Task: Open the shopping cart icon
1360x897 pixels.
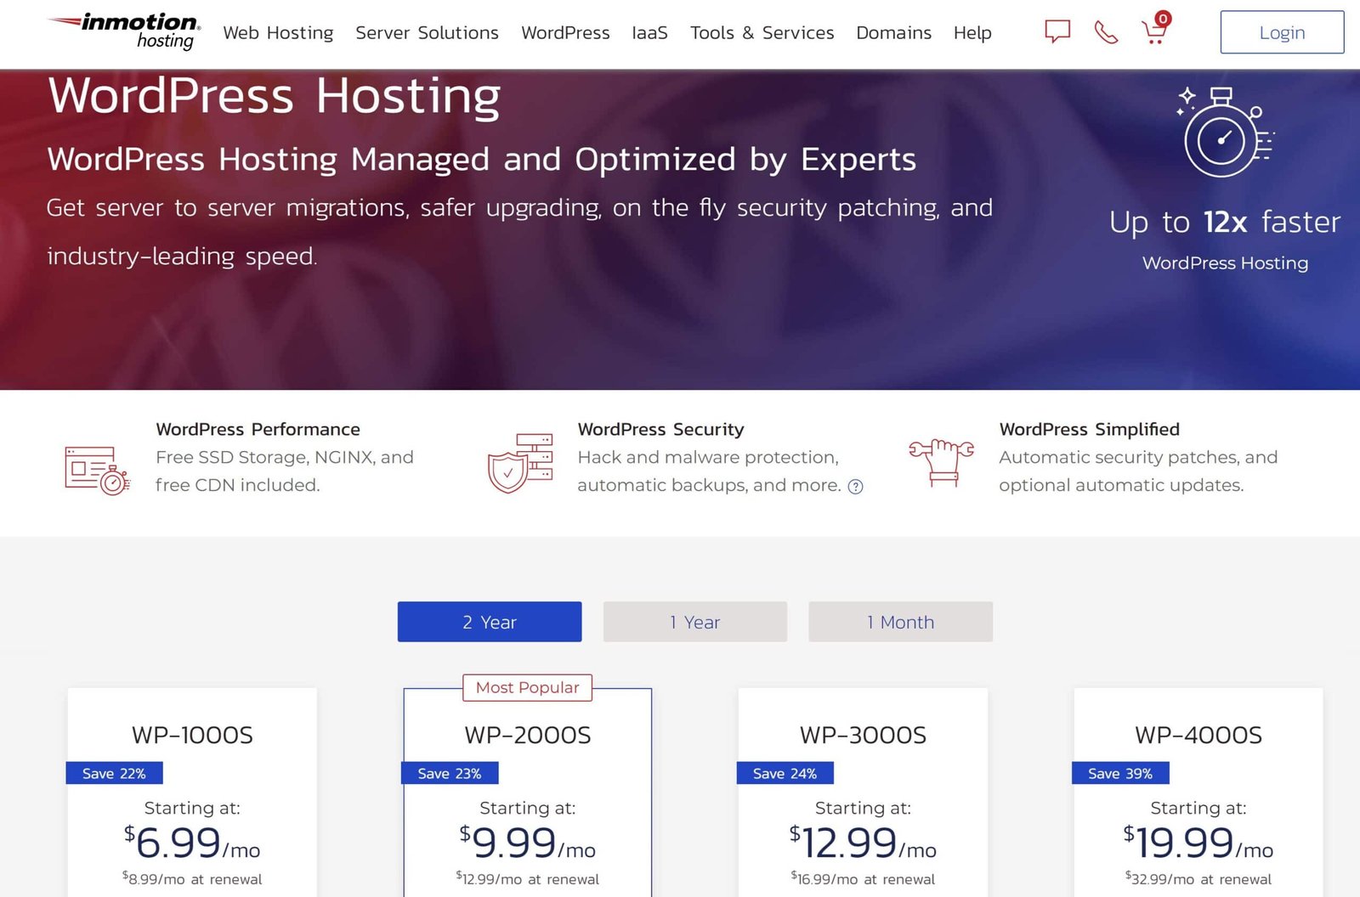Action: 1155,29
